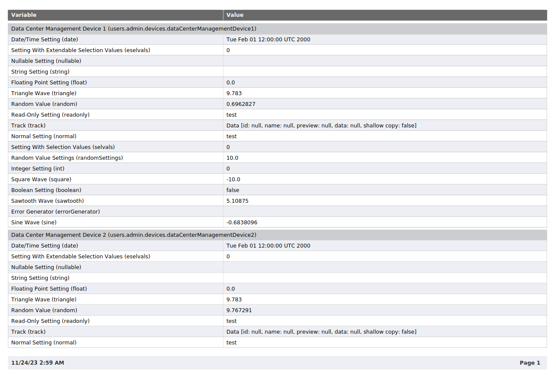Select the Data Center Management Device 1 group header
The height and width of the screenshot is (375, 556).
[x=134, y=29]
